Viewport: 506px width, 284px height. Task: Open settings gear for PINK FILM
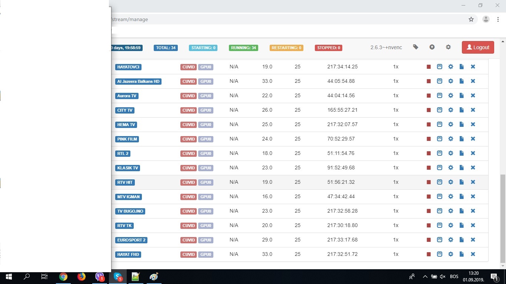450,139
